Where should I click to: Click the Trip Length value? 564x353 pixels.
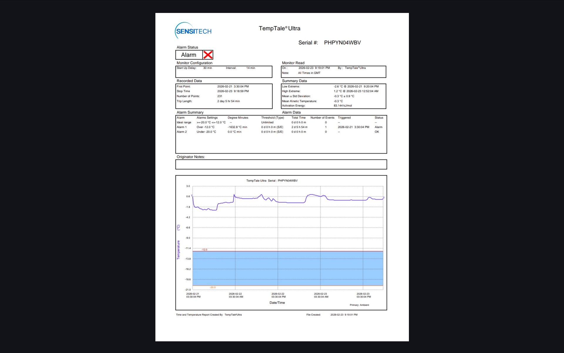coord(228,101)
